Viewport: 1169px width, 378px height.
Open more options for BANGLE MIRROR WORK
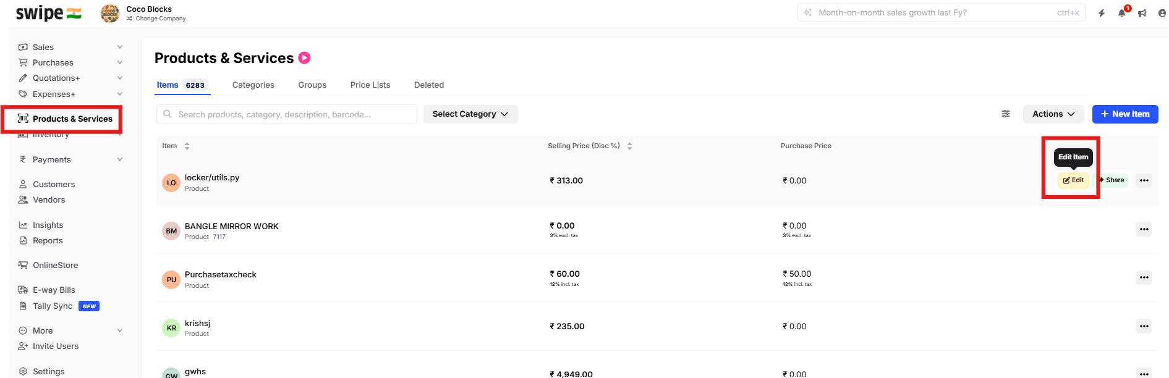(x=1144, y=229)
